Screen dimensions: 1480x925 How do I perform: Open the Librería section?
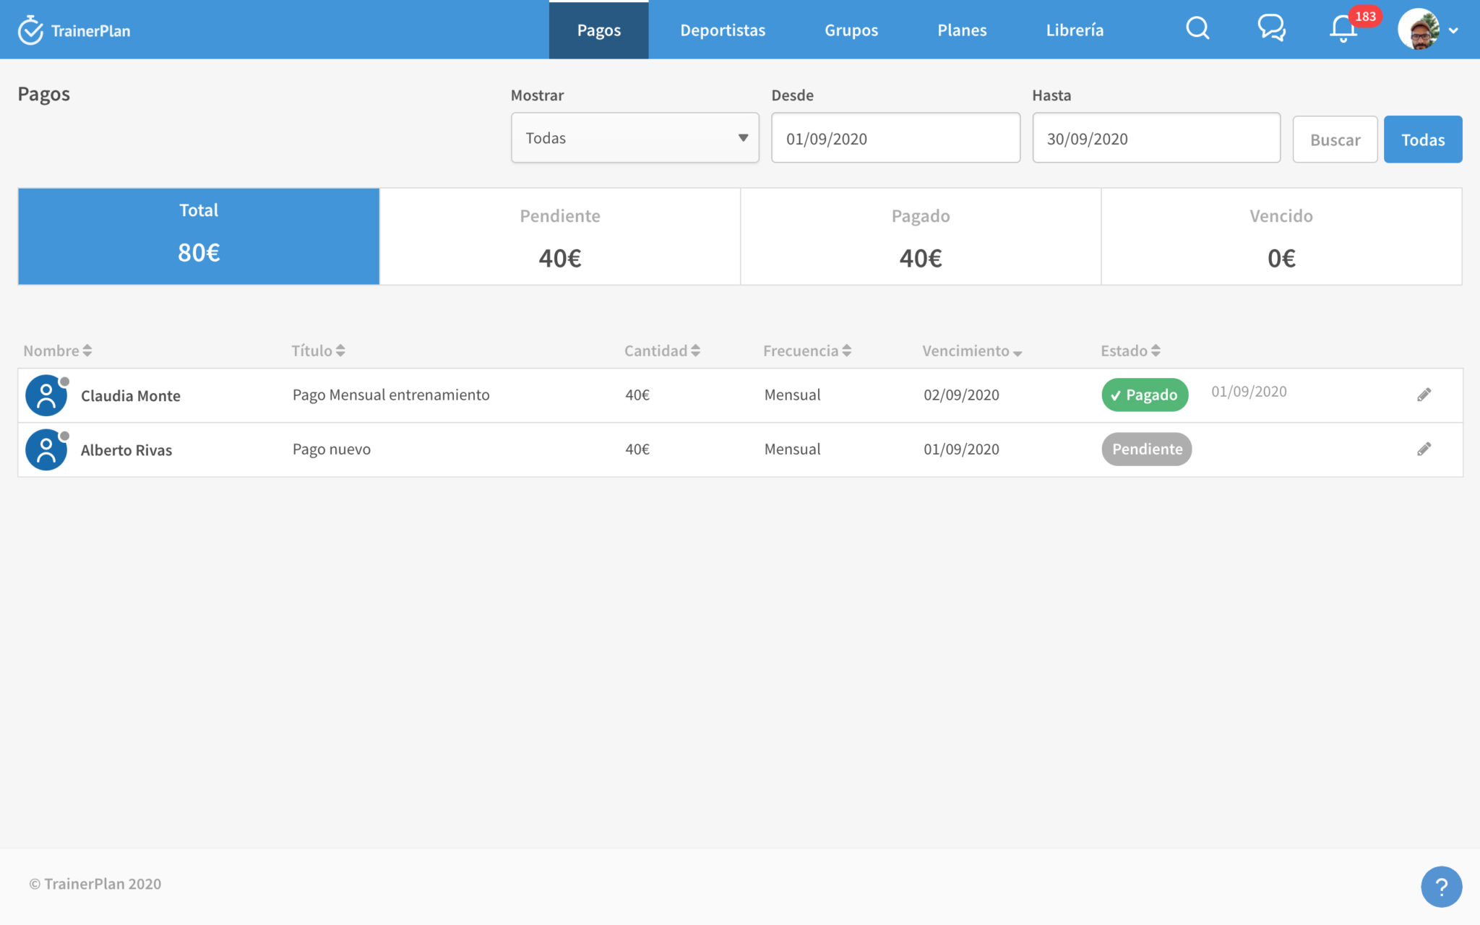(x=1074, y=30)
